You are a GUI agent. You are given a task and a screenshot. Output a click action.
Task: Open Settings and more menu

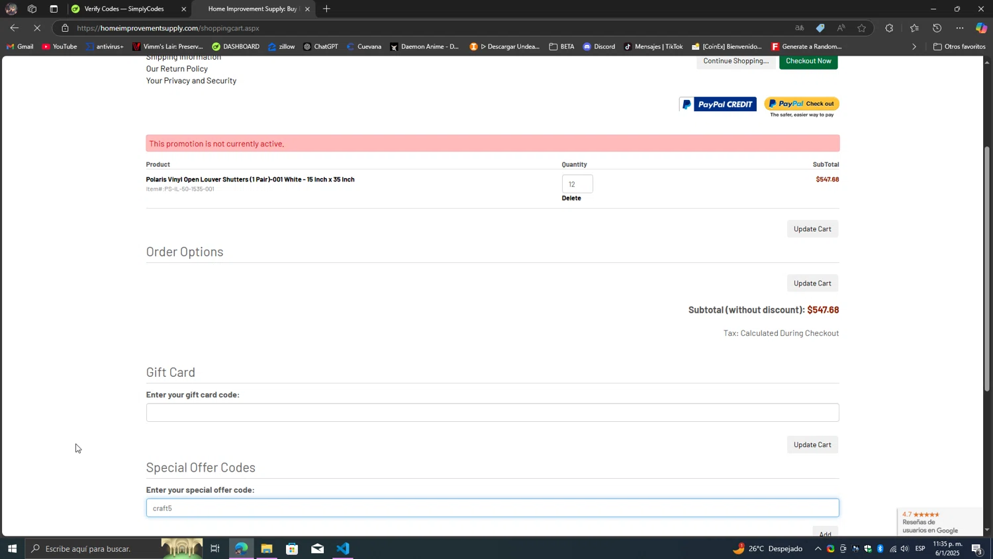pyautogui.click(x=960, y=28)
